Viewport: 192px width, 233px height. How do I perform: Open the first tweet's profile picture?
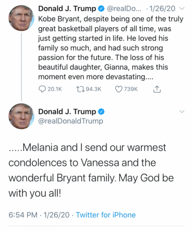(x=21, y=18)
